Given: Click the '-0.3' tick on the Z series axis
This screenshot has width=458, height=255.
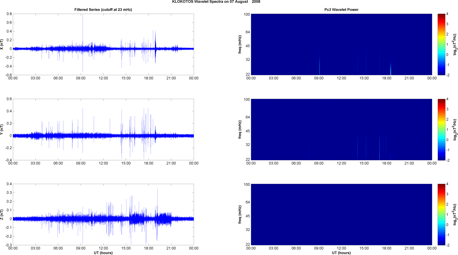Looking at the screenshot, I should (x=8, y=245).
